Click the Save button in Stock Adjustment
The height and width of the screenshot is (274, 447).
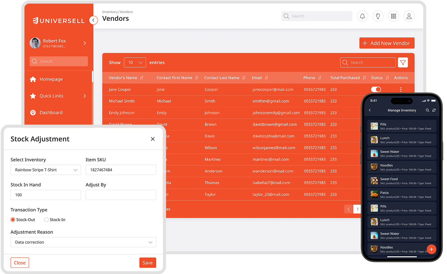(148, 263)
